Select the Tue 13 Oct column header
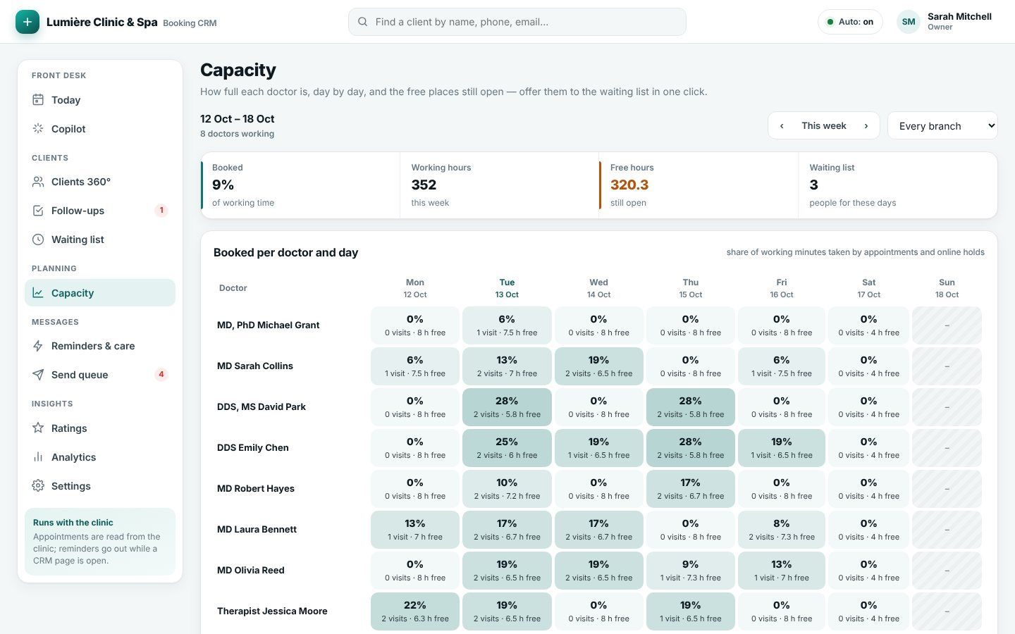 click(507, 288)
